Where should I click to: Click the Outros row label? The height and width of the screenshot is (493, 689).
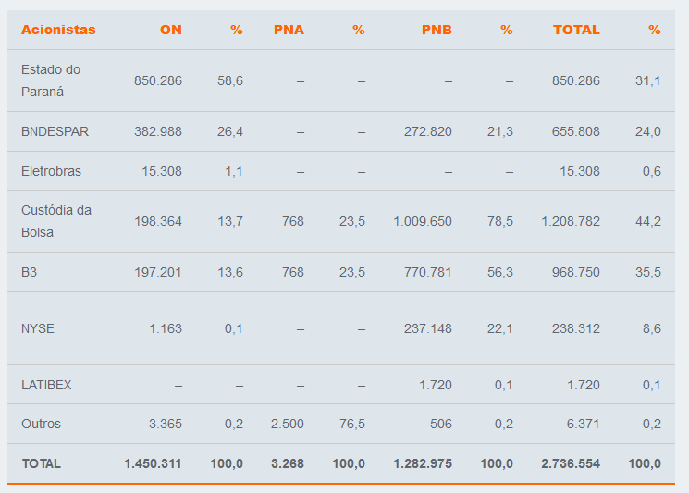point(41,424)
